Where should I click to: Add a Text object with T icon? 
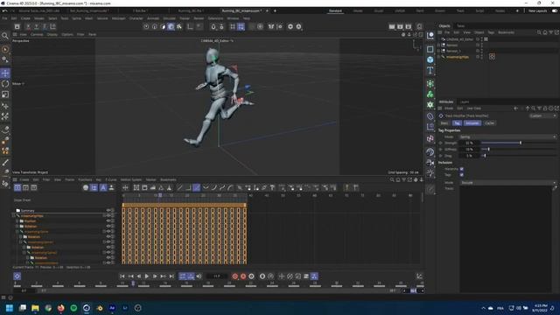click(430, 70)
